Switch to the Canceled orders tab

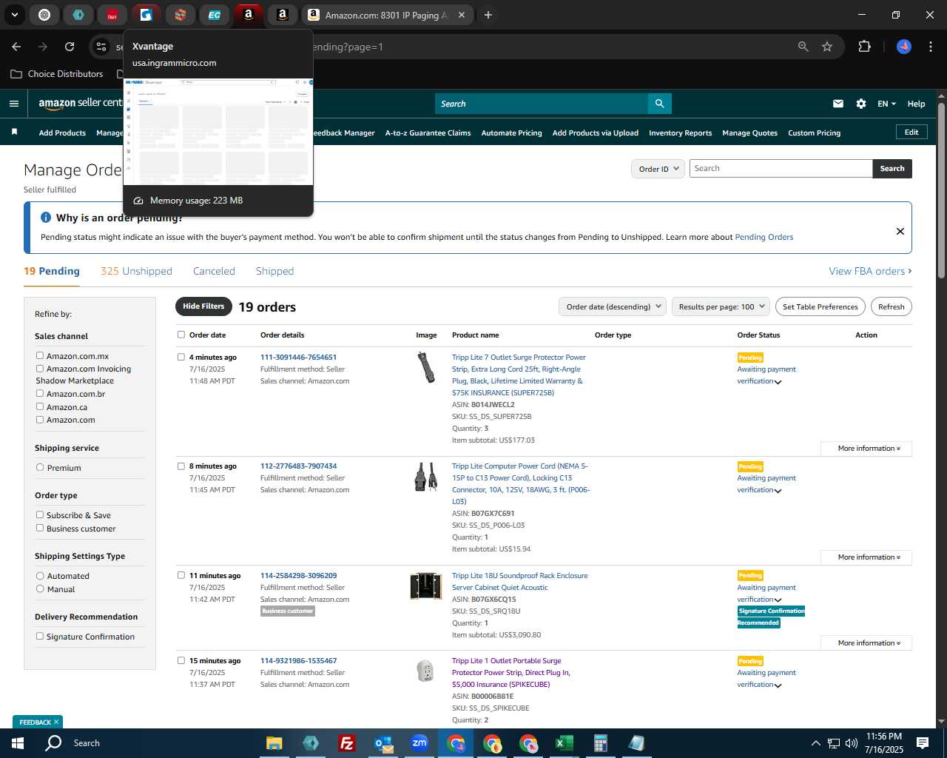pyautogui.click(x=214, y=271)
